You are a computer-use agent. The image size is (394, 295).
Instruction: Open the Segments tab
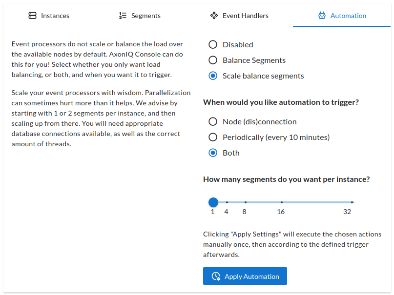click(140, 15)
